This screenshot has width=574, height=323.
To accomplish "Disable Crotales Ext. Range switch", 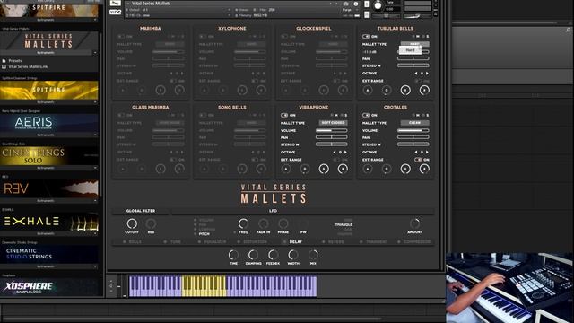I will coord(418,160).
